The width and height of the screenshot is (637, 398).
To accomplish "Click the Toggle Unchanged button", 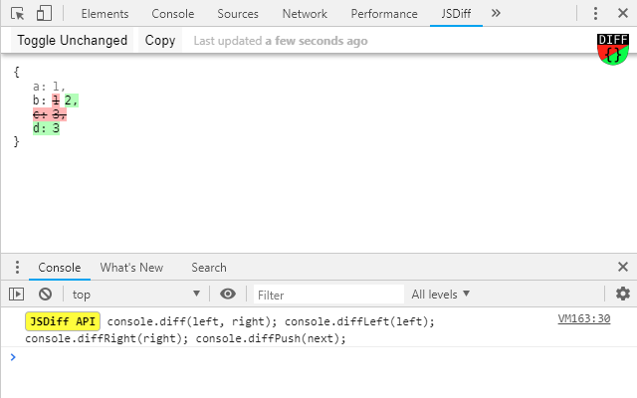I will pyautogui.click(x=72, y=40).
